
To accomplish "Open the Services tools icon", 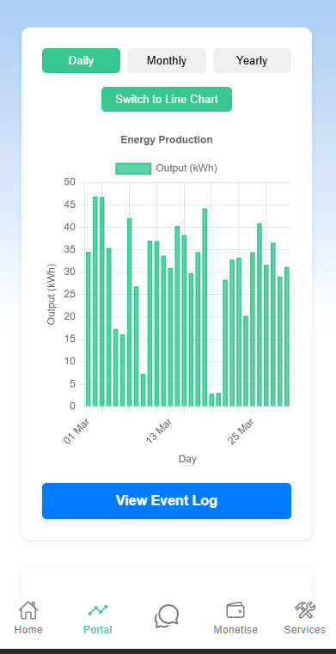I will click(x=305, y=610).
